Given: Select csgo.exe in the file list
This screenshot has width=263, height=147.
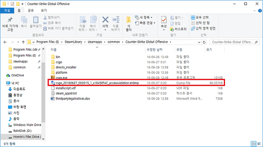Looking at the screenshot, I should tap(61, 78).
